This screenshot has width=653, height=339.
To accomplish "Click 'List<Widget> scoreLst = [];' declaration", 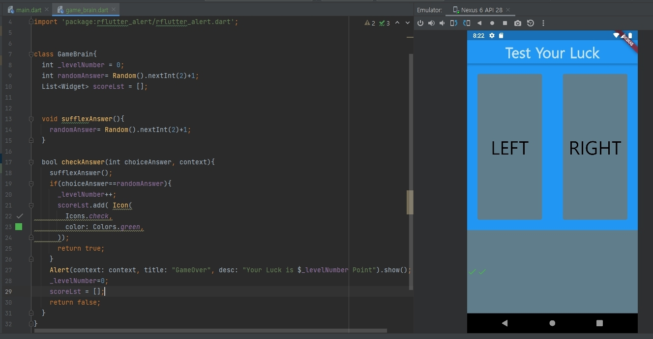I will coord(95,86).
